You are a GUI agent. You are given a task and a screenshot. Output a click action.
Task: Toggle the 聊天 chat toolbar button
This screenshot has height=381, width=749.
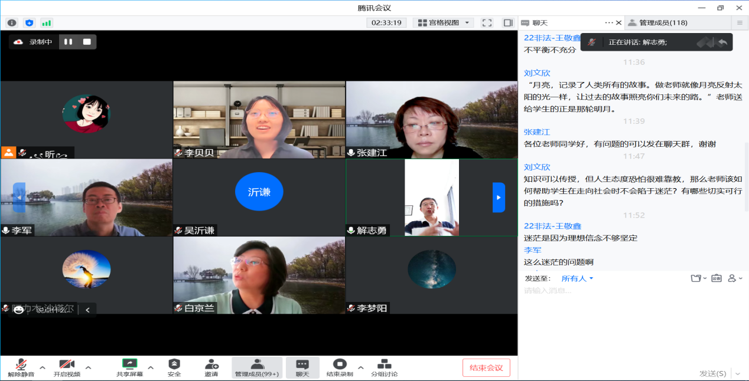point(302,367)
